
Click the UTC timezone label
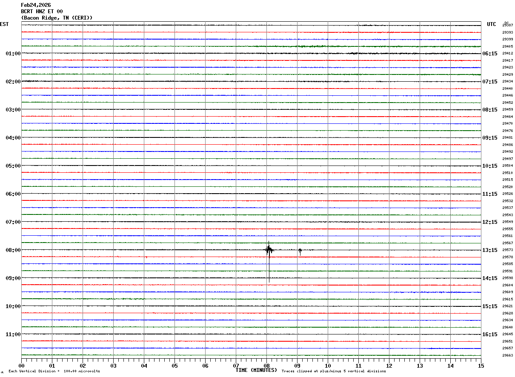[492, 24]
